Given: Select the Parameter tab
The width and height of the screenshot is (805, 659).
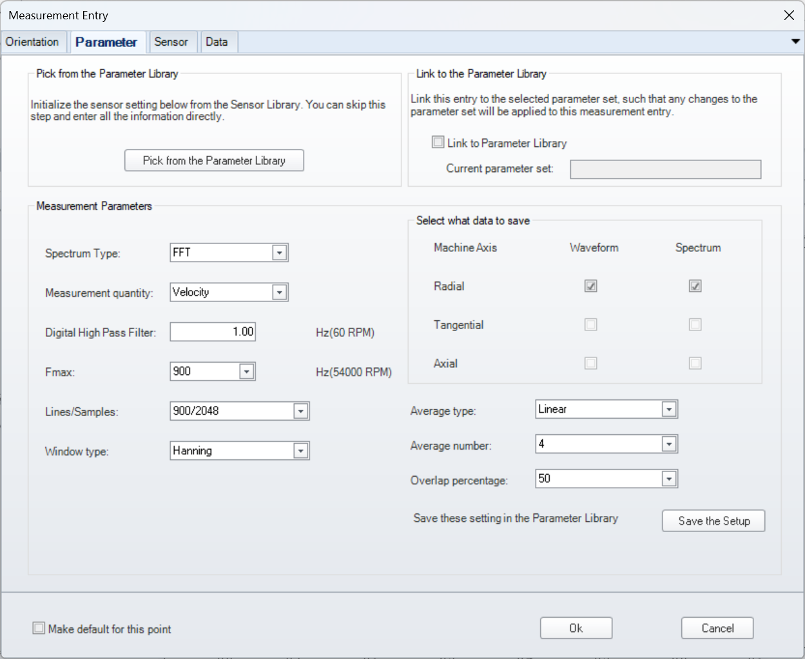Looking at the screenshot, I should (106, 42).
